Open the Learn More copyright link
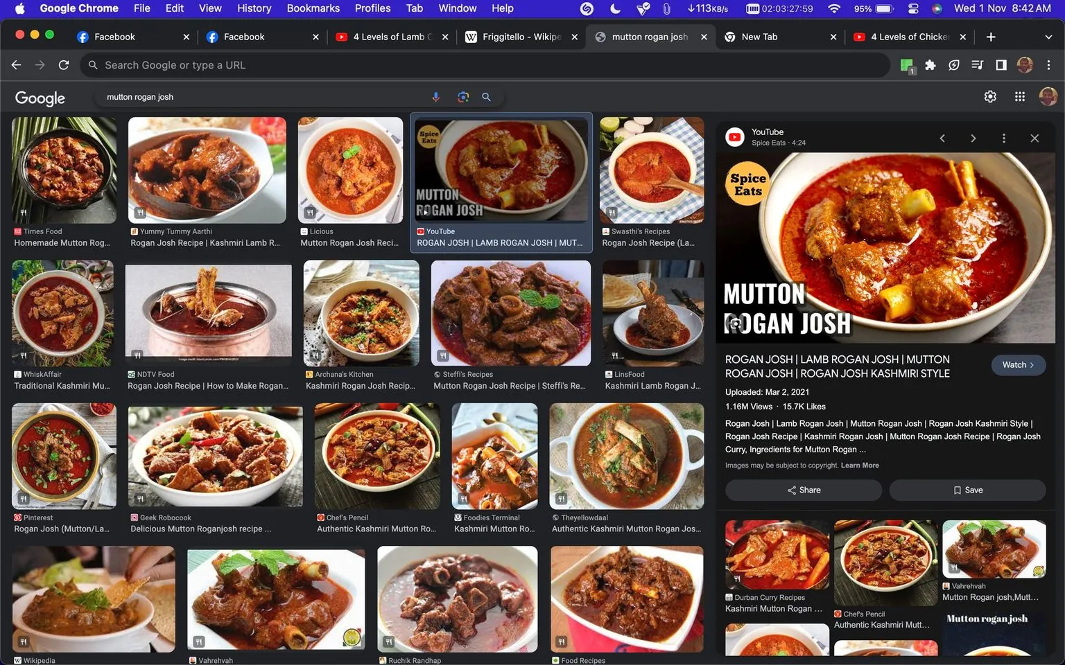The height and width of the screenshot is (665, 1065). tap(860, 465)
